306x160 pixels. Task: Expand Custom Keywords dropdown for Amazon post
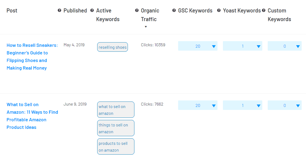[285, 105]
